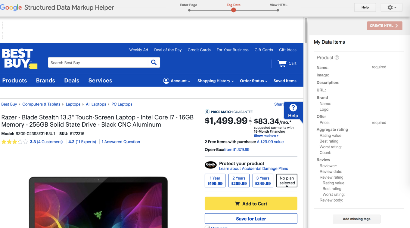
Task: Click the Add to Cart button
Action: (x=251, y=204)
